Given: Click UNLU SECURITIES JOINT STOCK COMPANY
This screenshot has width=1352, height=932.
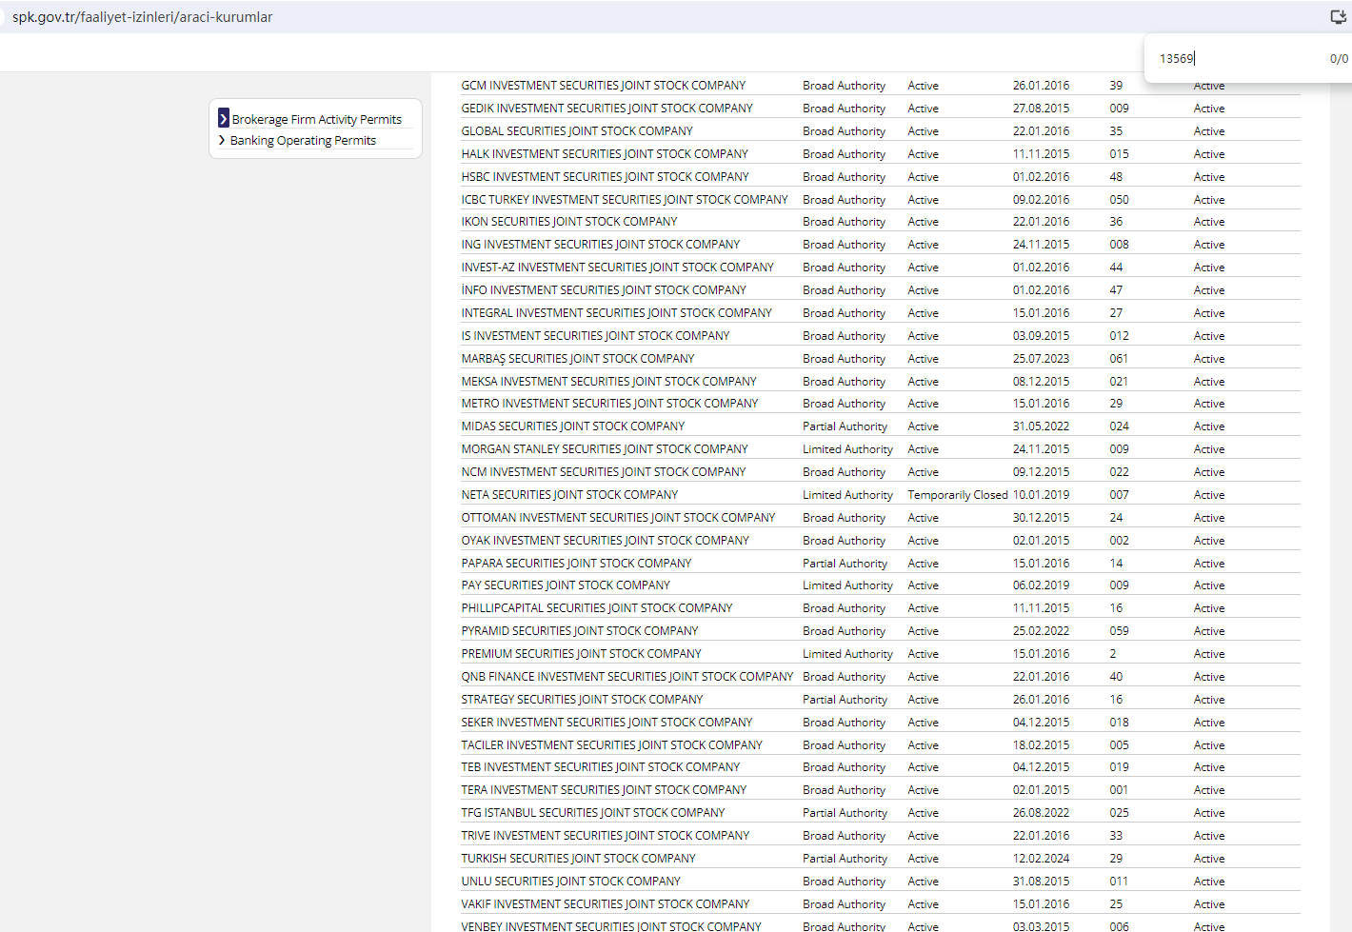Looking at the screenshot, I should (x=571, y=882).
